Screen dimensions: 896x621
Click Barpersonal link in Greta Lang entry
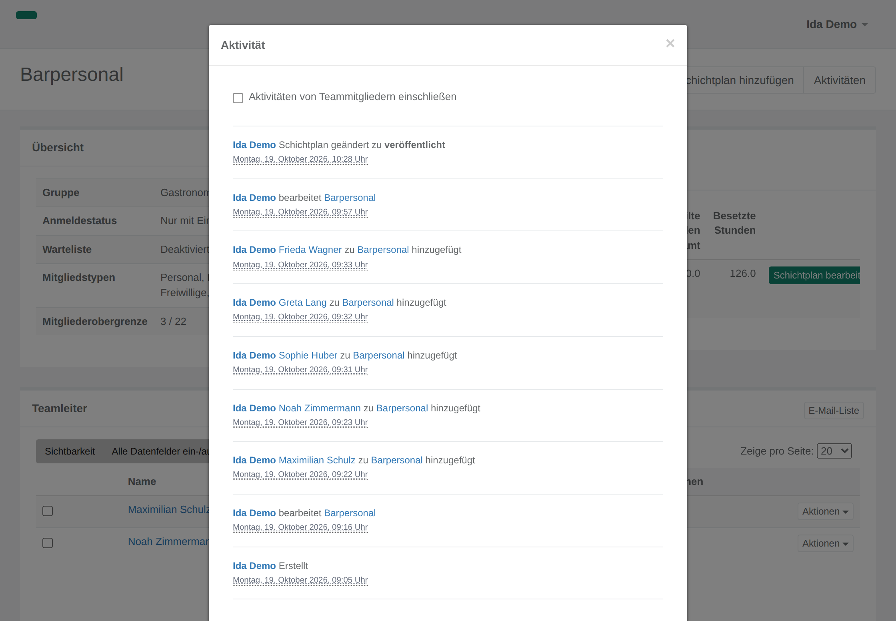pos(368,302)
